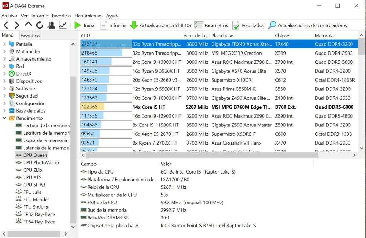Screen dimensions: 366x238
Task: Expand the Red tree node
Action: pos(4,66)
